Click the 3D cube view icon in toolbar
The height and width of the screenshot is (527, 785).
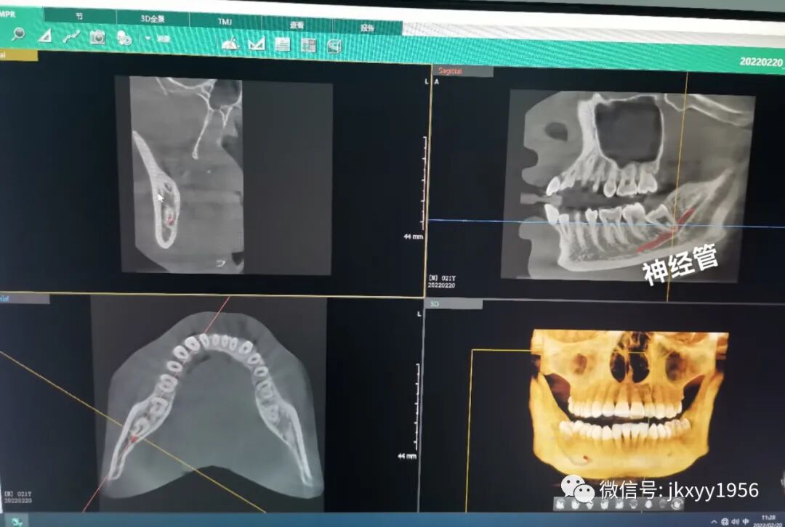pyautogui.click(x=334, y=46)
